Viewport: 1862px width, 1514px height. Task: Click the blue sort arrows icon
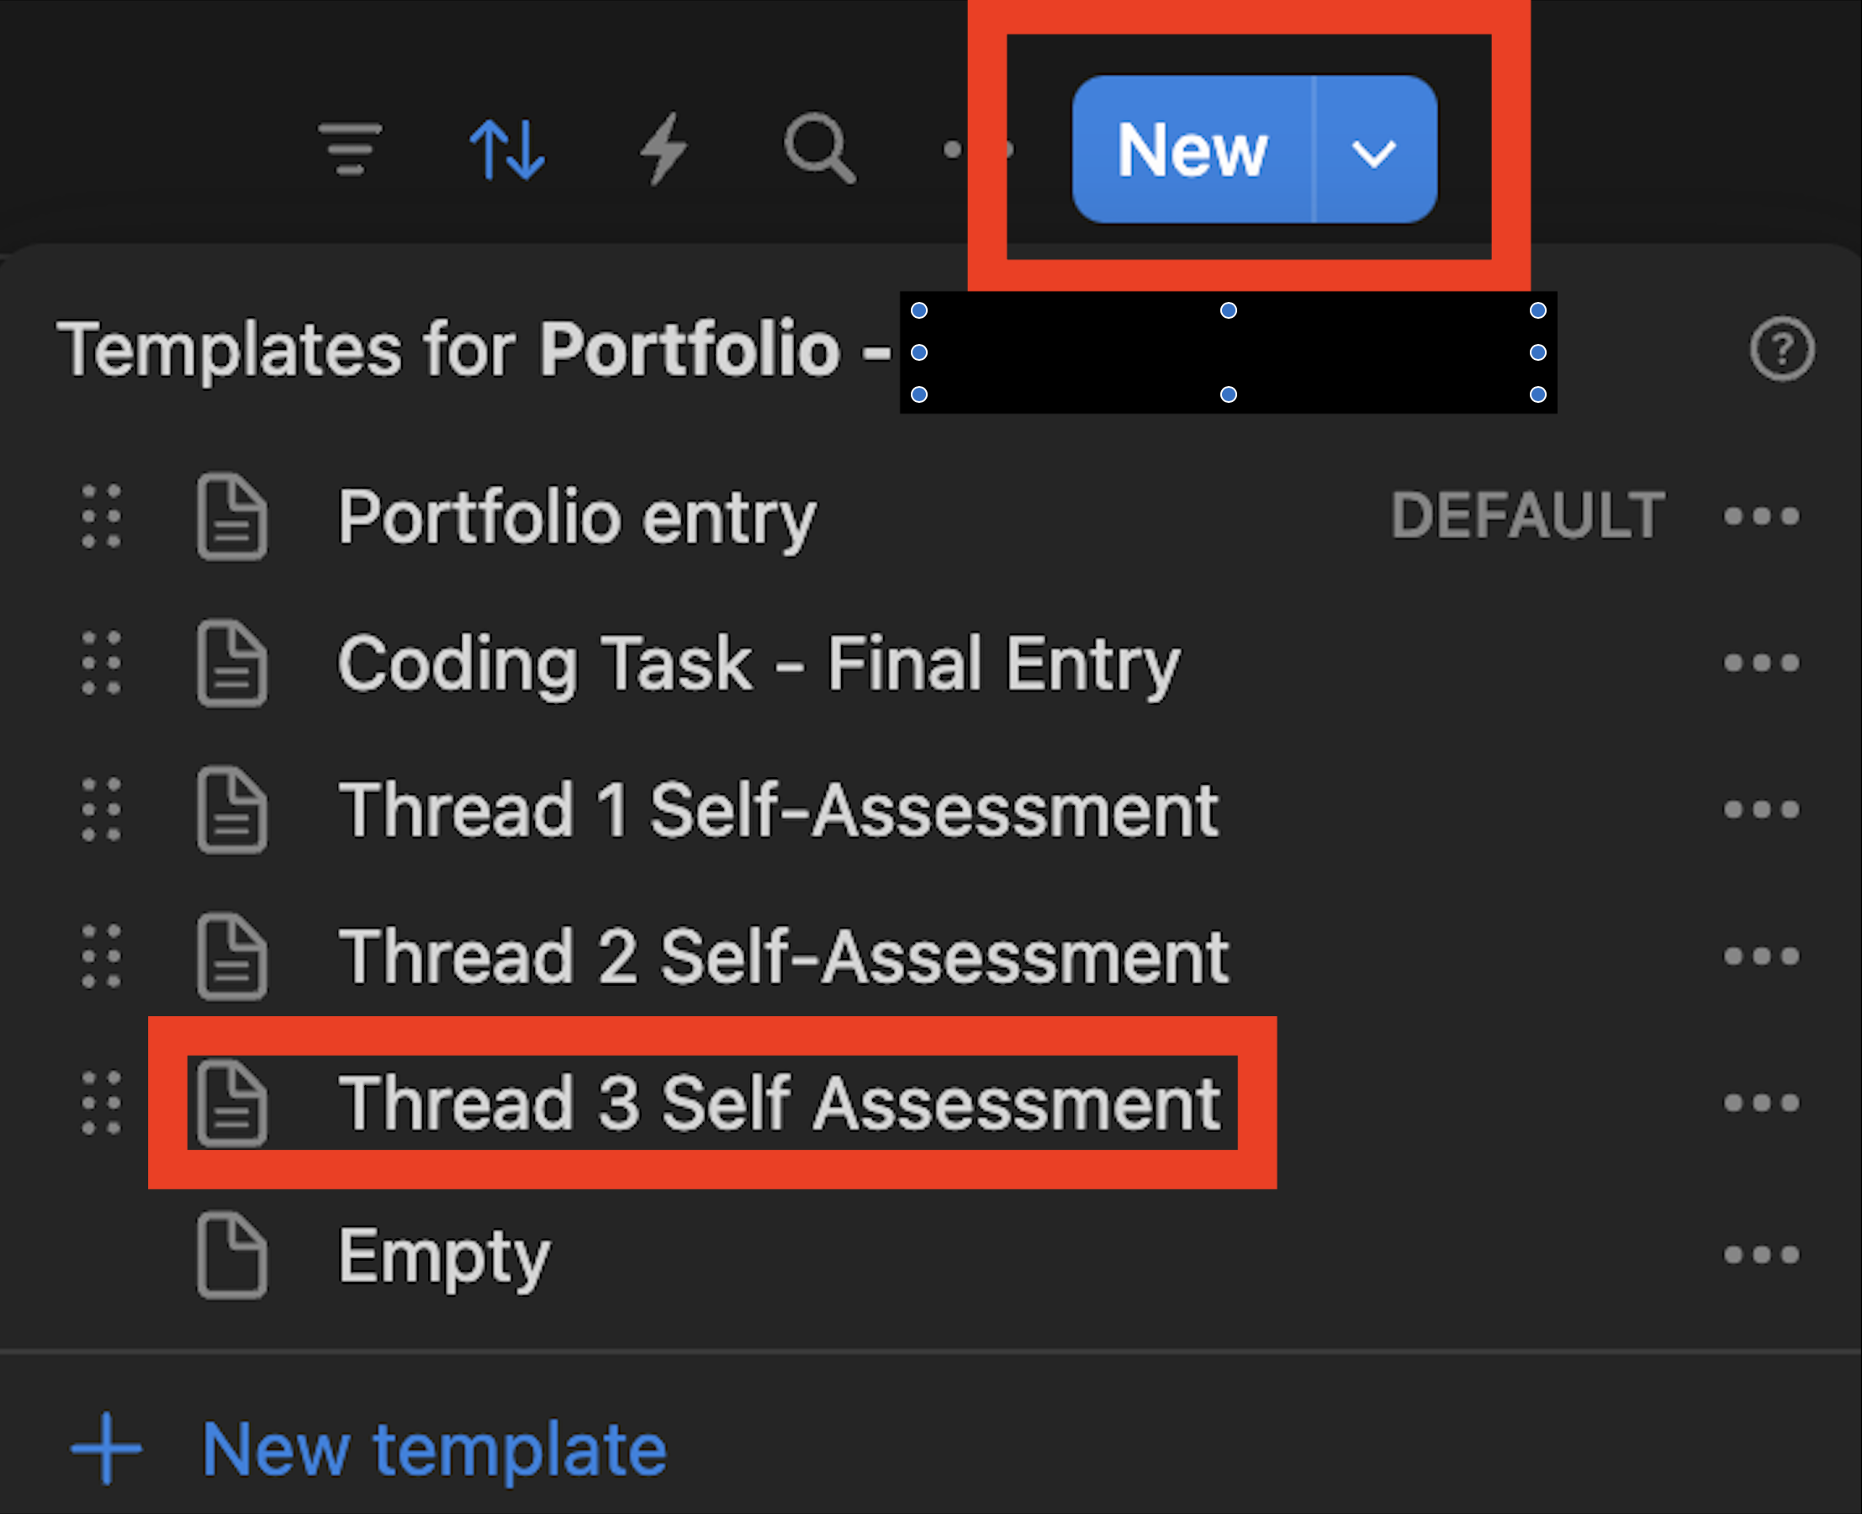(x=508, y=150)
